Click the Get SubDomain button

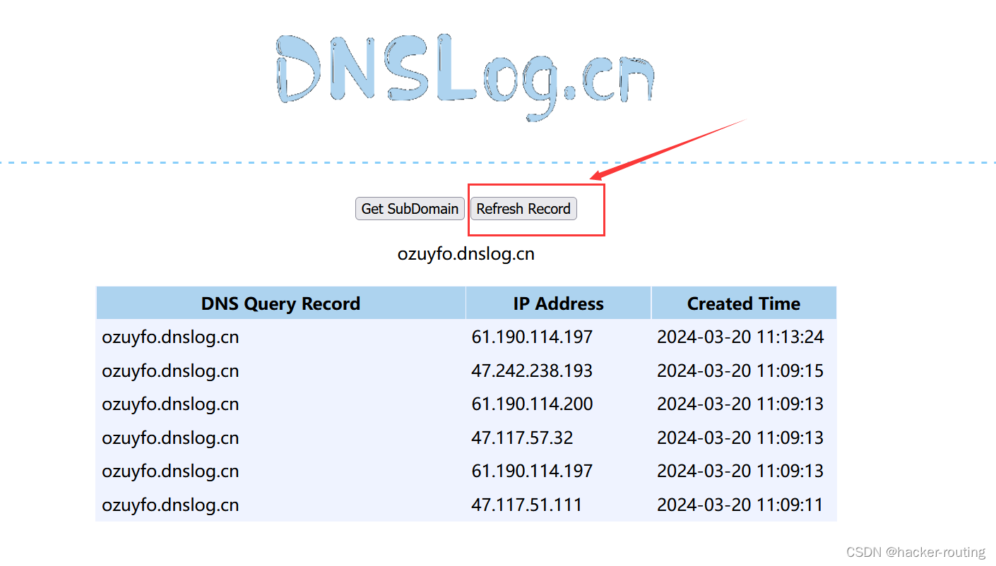410,208
